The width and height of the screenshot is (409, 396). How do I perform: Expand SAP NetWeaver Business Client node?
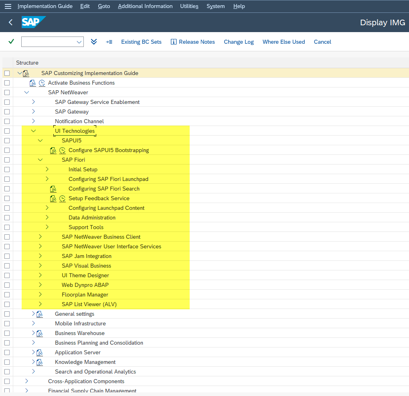[40, 236]
